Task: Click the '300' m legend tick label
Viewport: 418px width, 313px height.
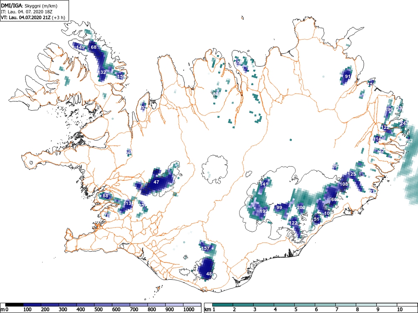Action: [63, 309]
